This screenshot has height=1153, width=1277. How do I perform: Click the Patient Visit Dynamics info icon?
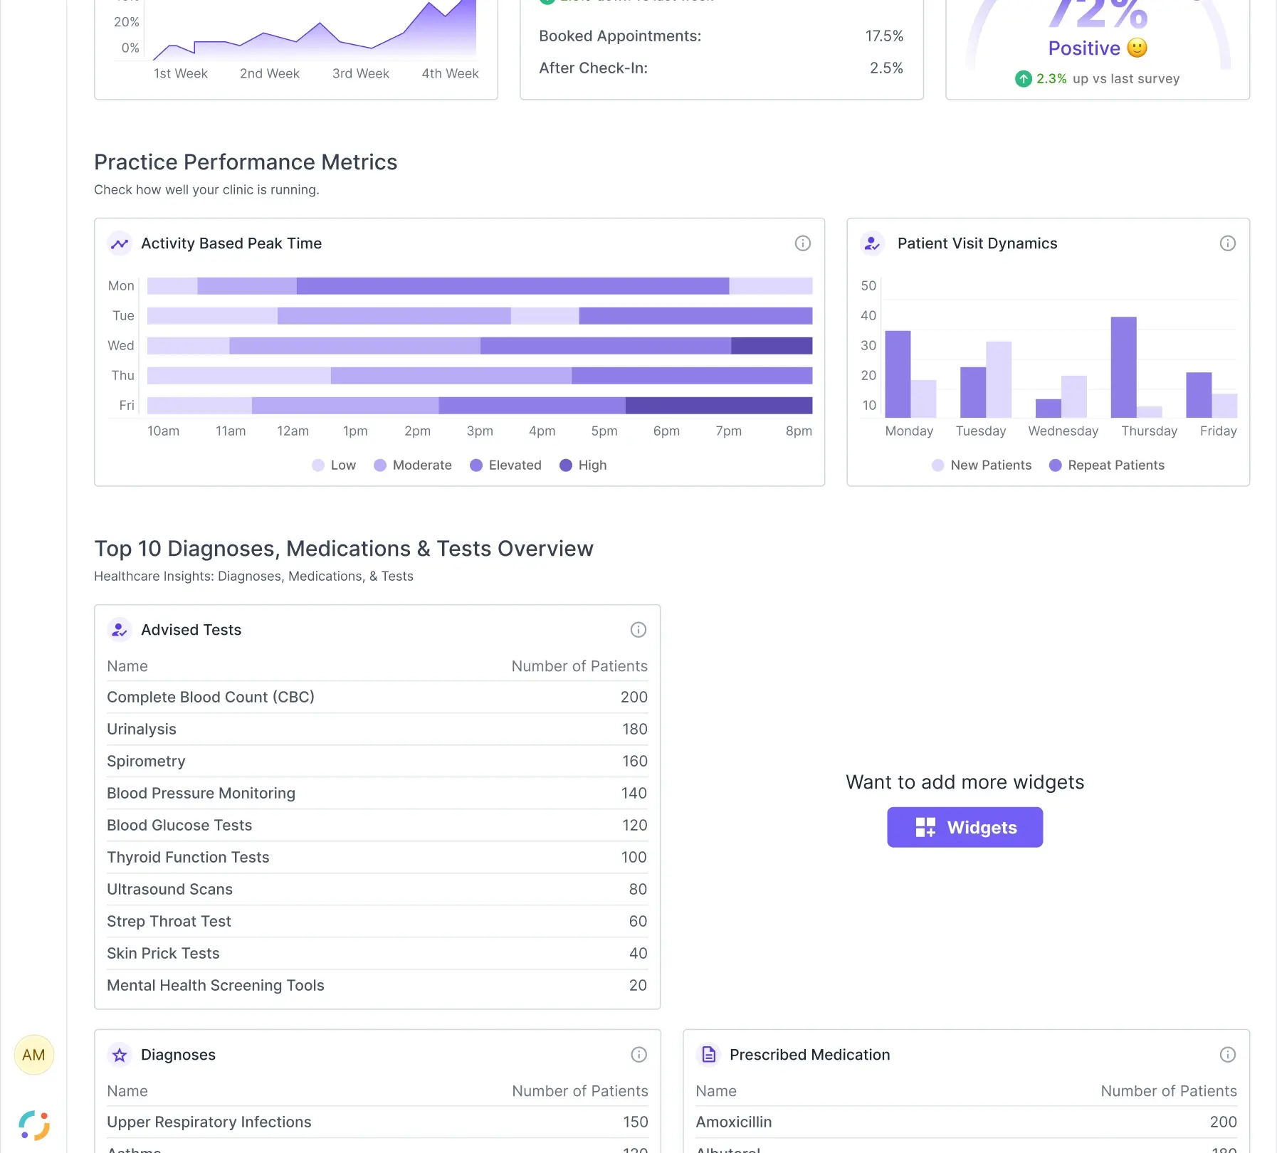(1227, 243)
